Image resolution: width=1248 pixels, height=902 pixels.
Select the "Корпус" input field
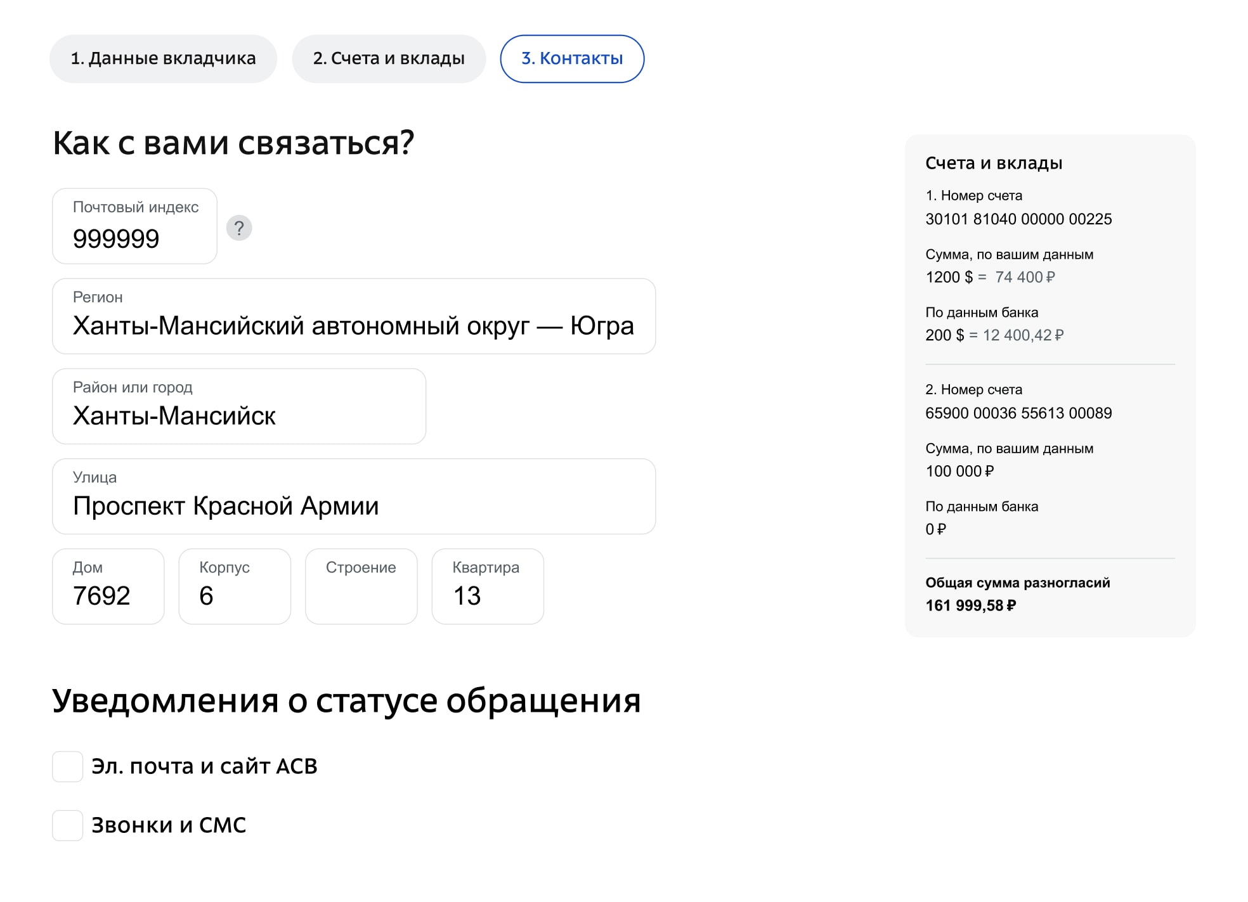[x=235, y=586]
